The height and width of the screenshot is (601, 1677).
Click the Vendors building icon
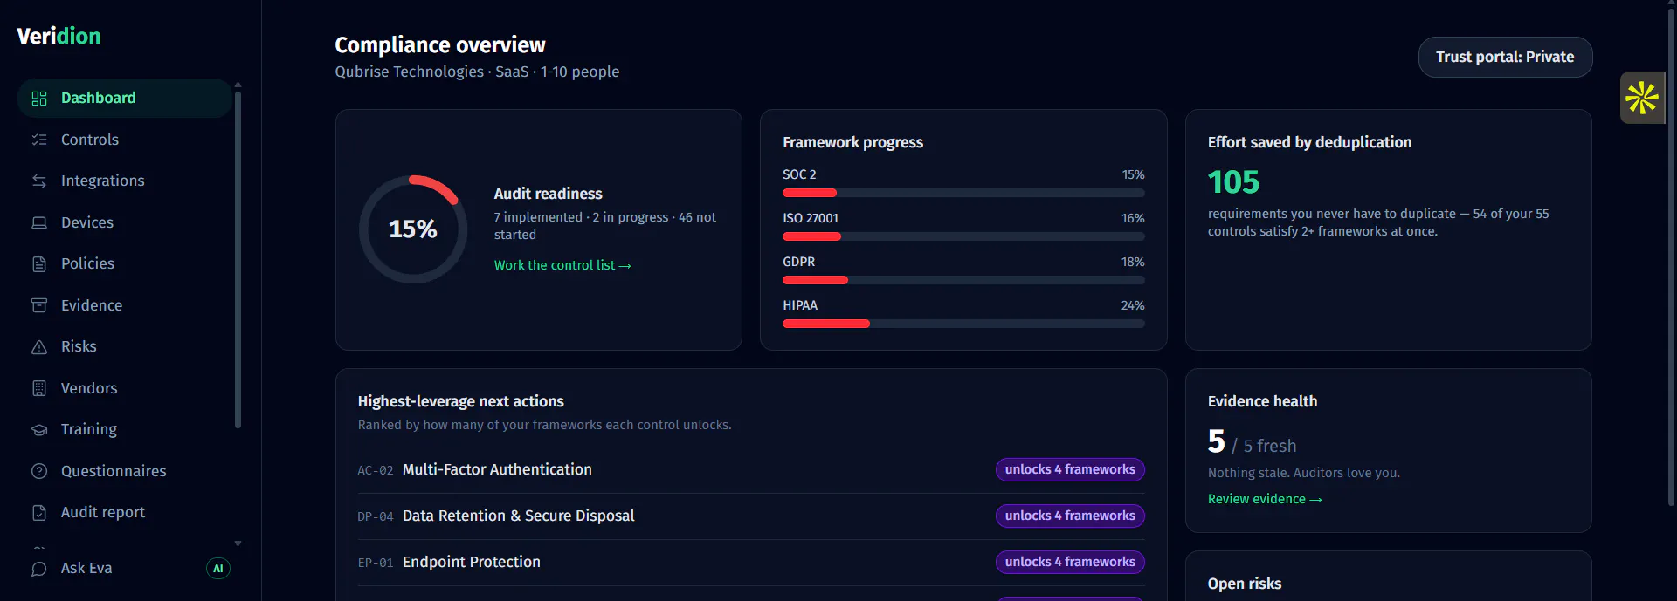pyautogui.click(x=39, y=388)
